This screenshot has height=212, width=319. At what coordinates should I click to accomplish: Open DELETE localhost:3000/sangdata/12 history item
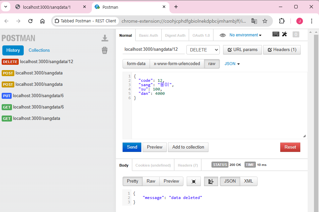coord(37,61)
